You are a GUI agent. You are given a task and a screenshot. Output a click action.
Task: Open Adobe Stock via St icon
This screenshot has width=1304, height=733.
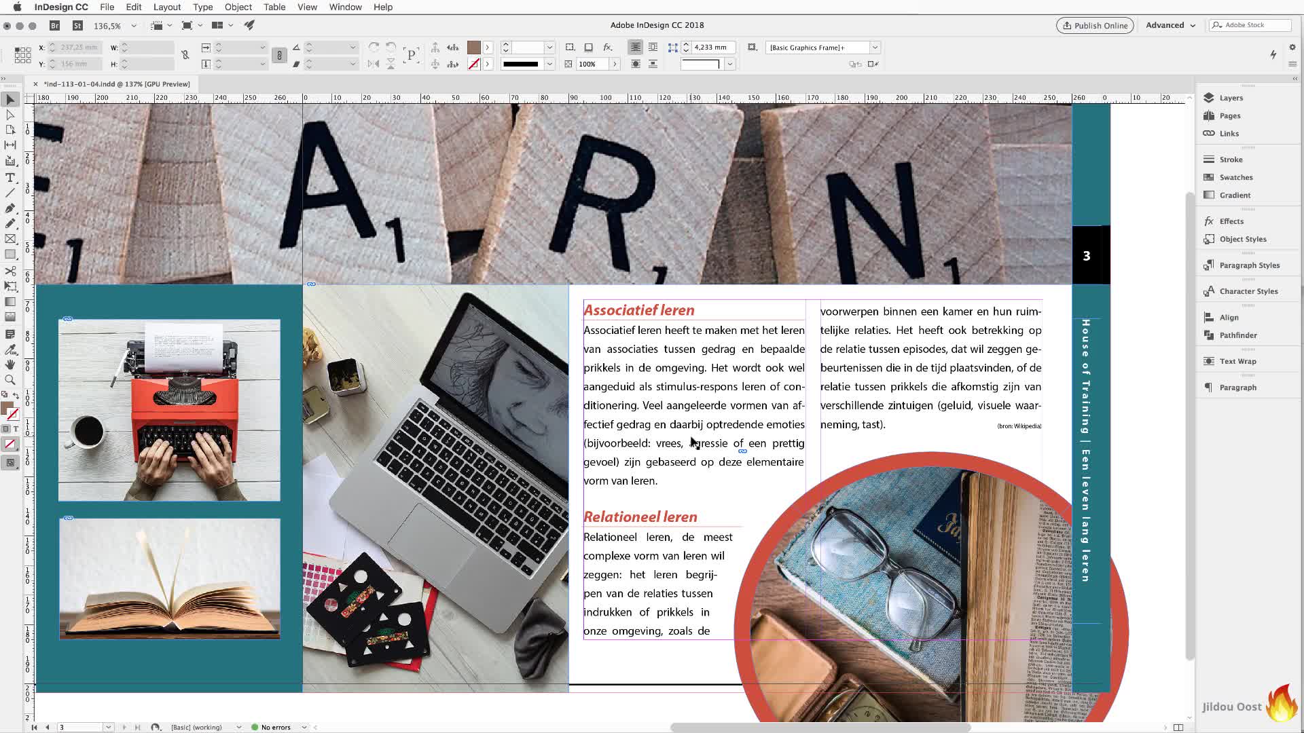(77, 26)
